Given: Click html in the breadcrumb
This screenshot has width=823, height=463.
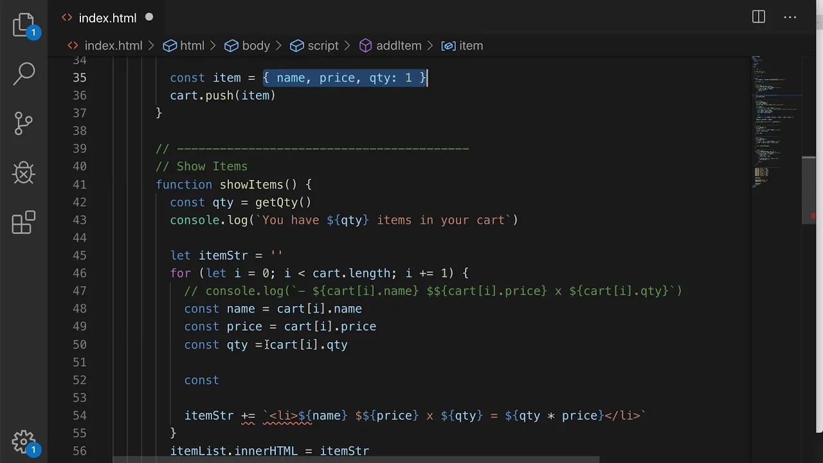Looking at the screenshot, I should (x=192, y=46).
